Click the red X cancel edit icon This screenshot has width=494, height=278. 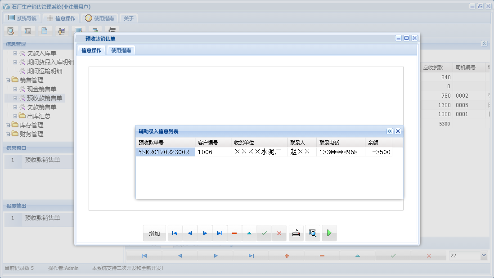pos(279,233)
